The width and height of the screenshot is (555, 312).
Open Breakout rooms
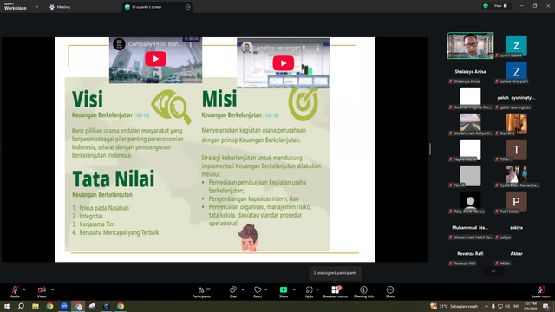point(336,292)
